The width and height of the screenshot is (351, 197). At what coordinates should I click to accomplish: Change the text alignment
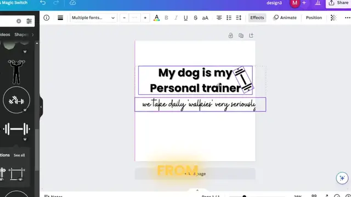pyautogui.click(x=219, y=18)
